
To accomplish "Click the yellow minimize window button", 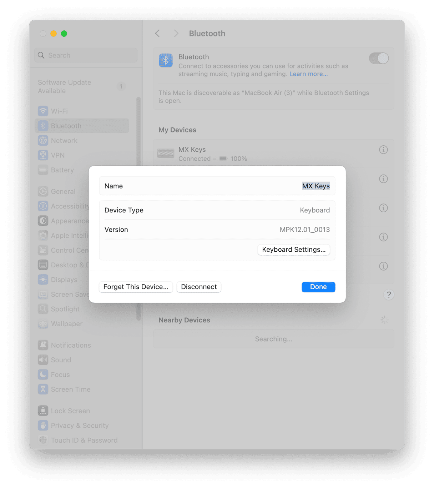I will [53, 34].
